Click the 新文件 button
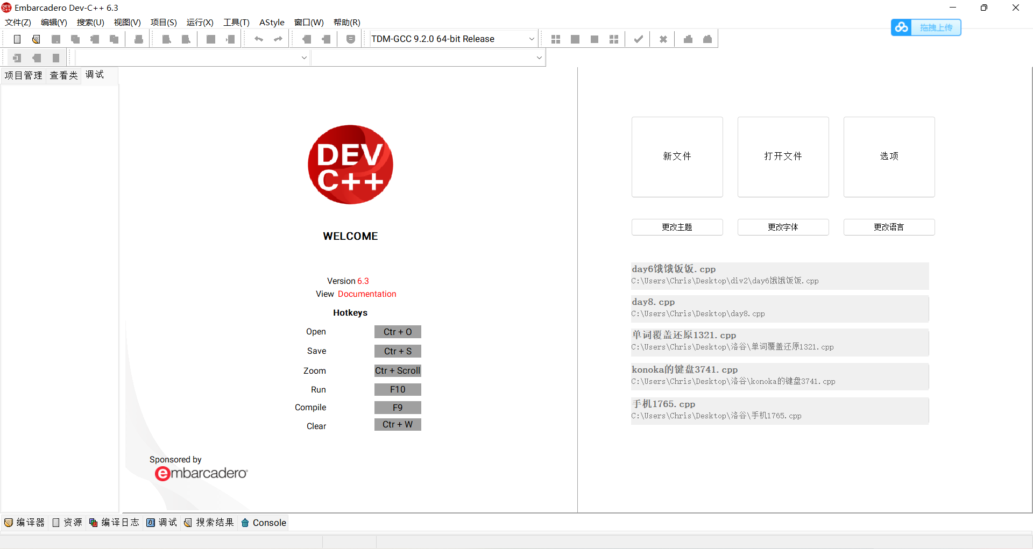Image resolution: width=1033 pixels, height=549 pixels. [677, 156]
